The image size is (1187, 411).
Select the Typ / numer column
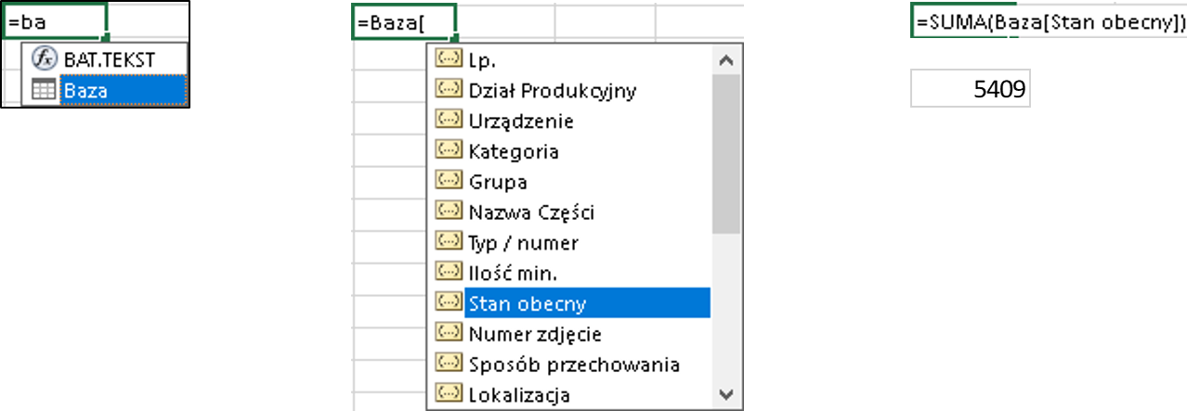(x=523, y=242)
